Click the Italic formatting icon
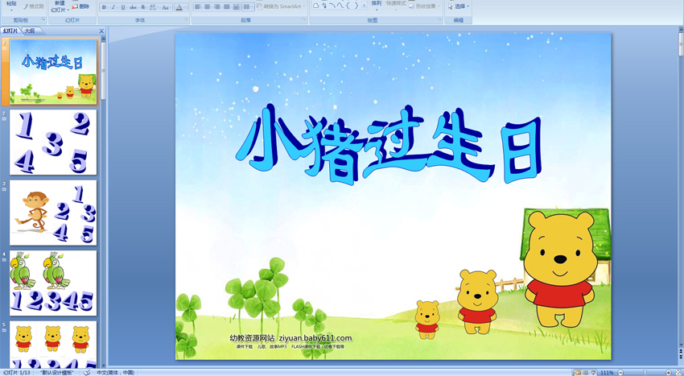The height and width of the screenshot is (376, 684). (113, 7)
